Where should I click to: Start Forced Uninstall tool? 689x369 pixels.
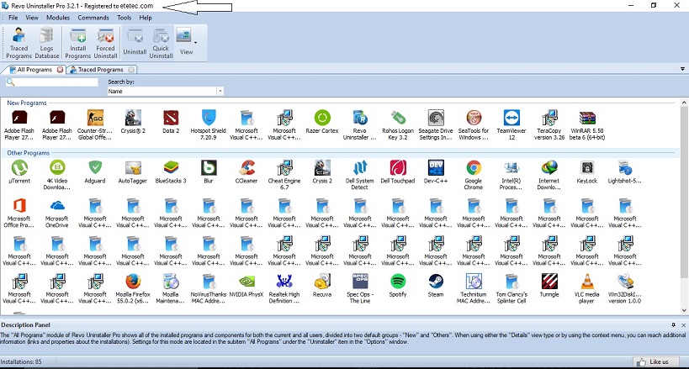click(105, 43)
